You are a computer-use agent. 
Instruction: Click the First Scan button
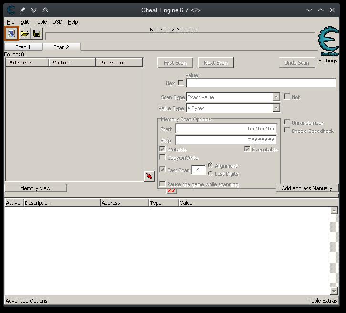pos(175,63)
